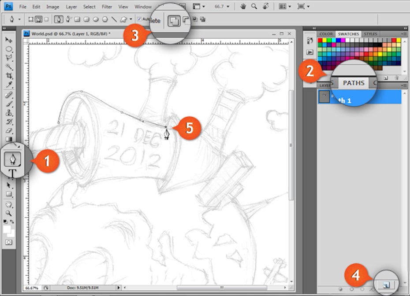The height and width of the screenshot is (296, 410).
Task: Pick the Crop tool
Action: pyautogui.click(x=9, y=75)
